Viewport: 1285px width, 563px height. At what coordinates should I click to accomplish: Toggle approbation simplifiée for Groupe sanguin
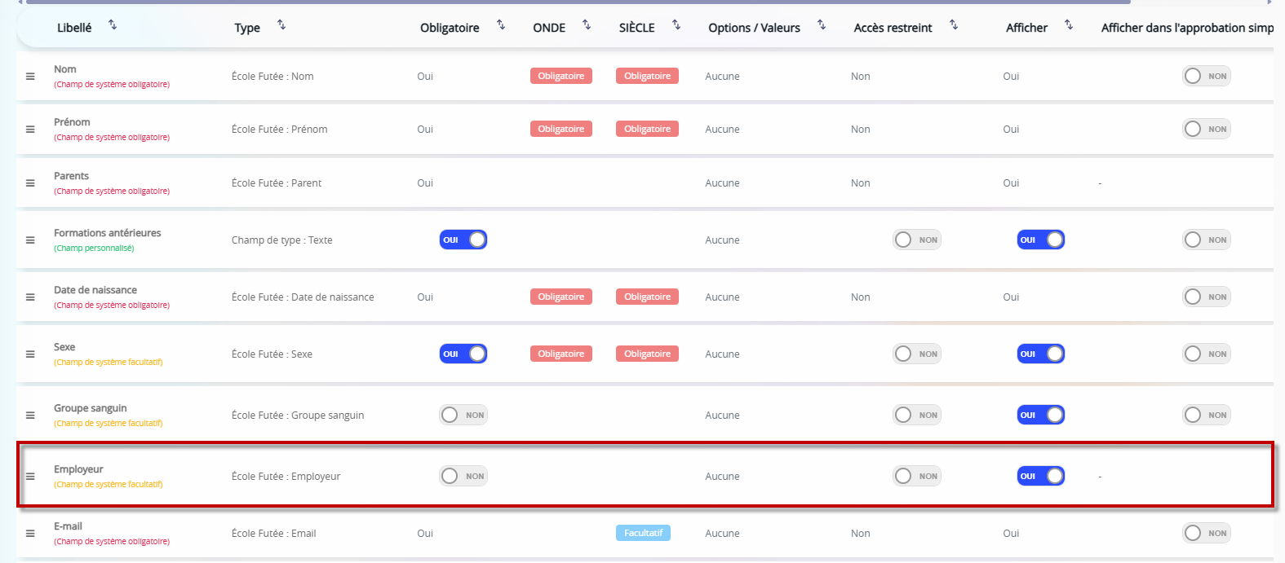(1207, 415)
